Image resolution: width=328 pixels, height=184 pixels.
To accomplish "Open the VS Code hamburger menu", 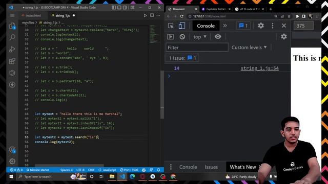I will (12, 16).
